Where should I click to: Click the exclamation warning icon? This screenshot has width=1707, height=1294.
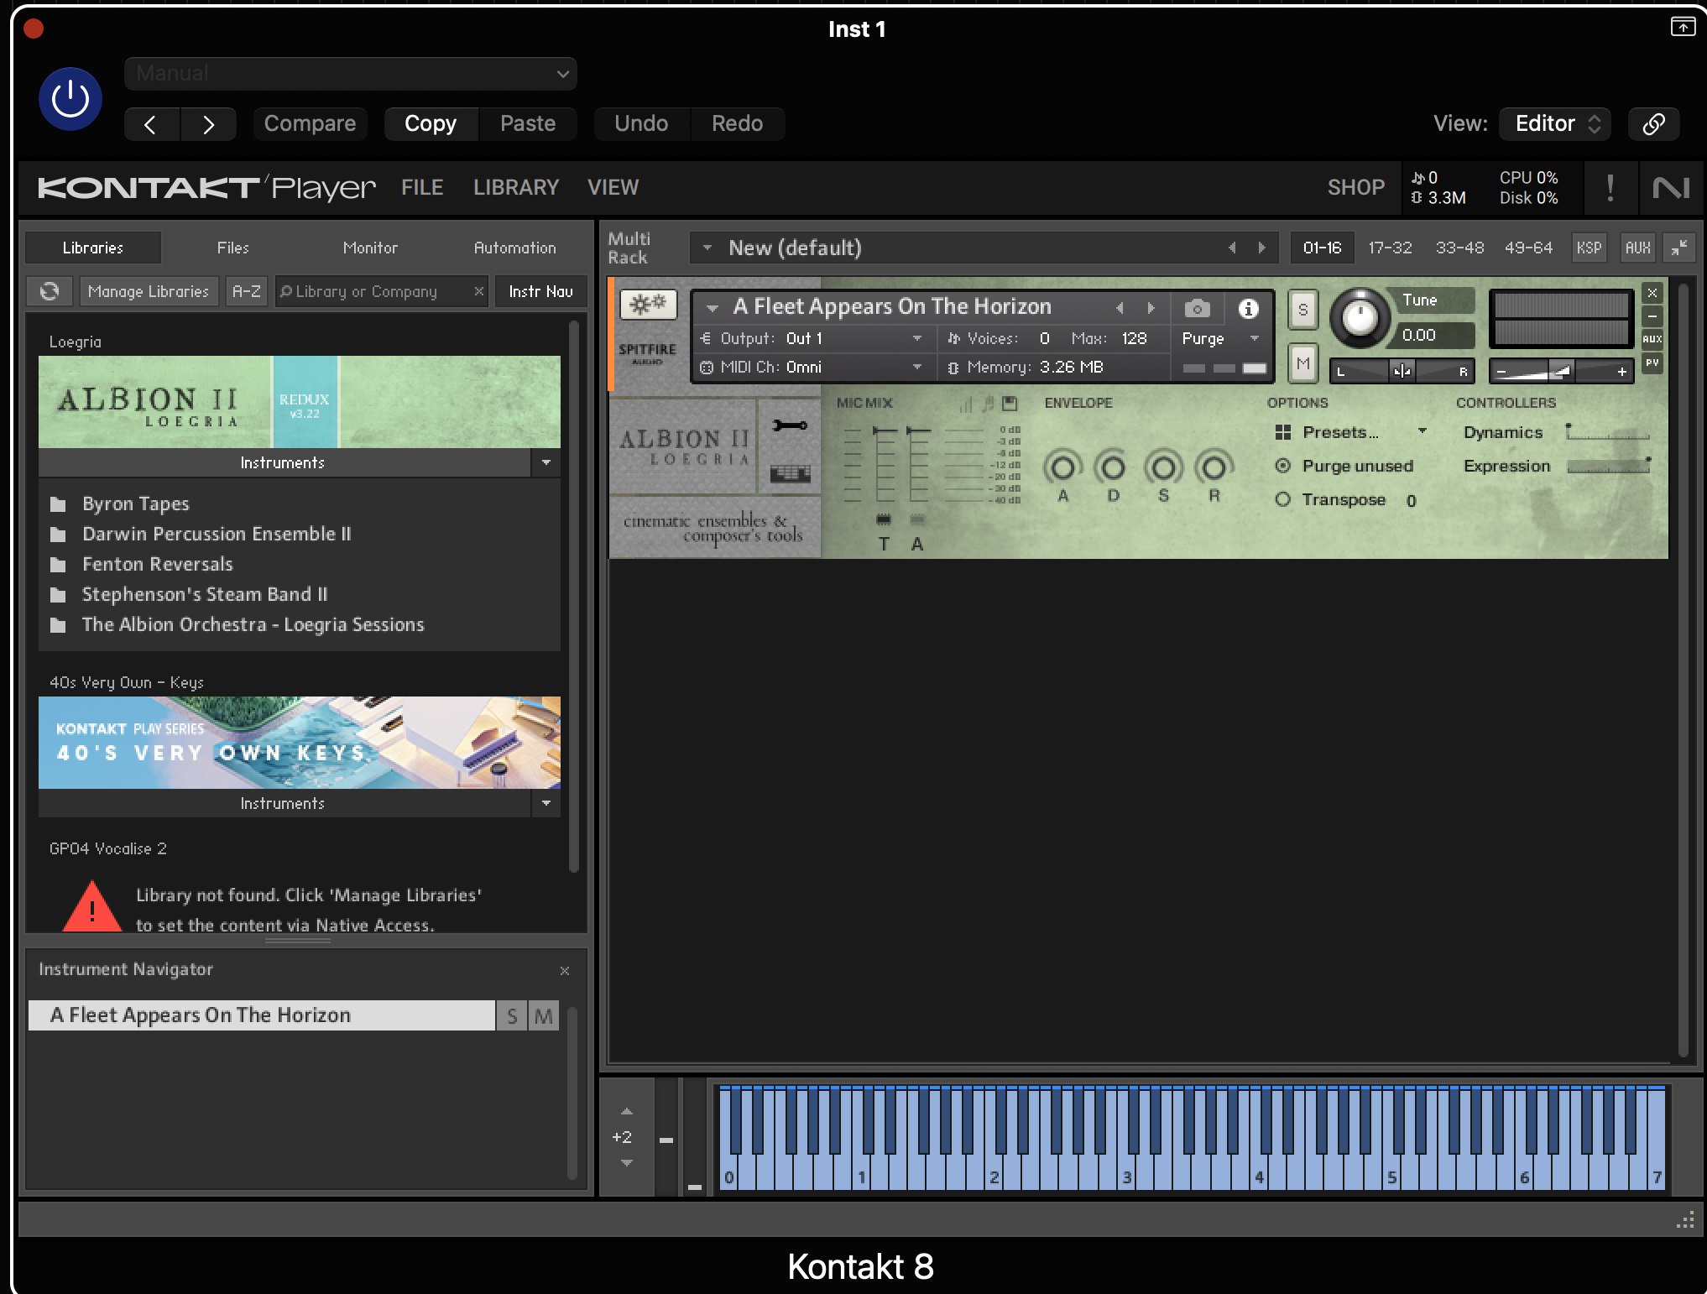click(x=1610, y=187)
